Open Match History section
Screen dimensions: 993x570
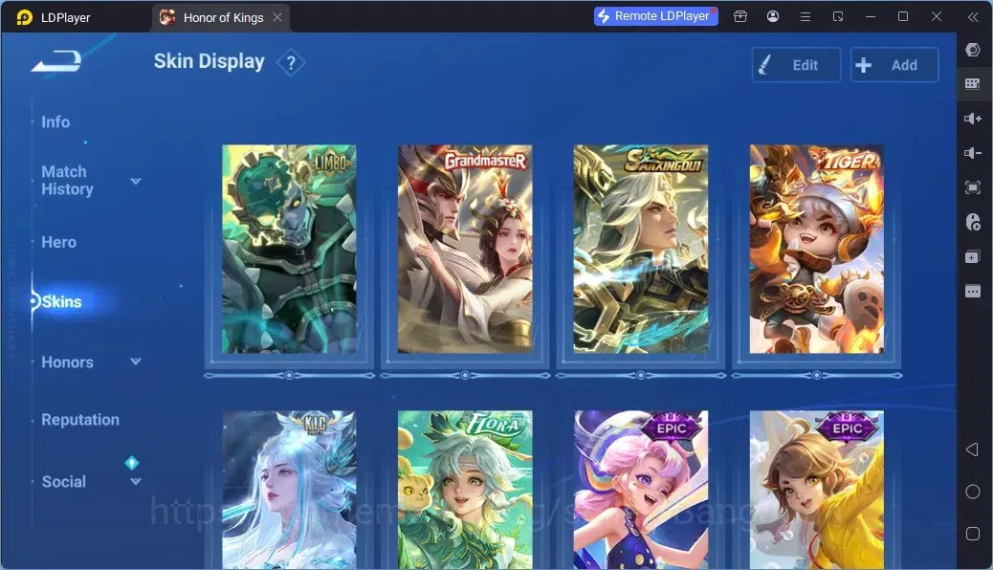[x=67, y=181]
